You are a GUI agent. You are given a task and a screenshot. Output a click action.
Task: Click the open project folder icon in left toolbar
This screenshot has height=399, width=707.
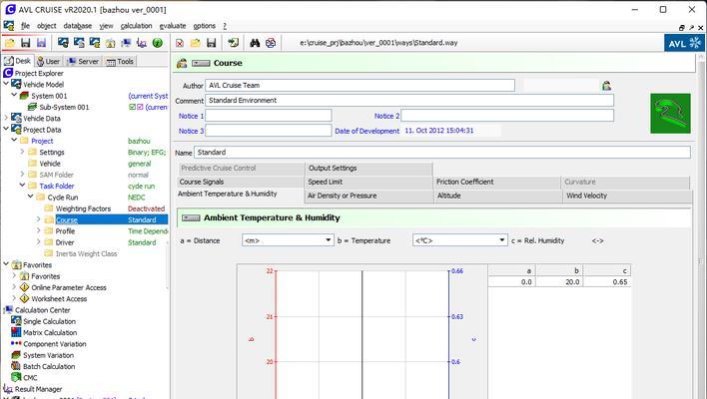10,43
